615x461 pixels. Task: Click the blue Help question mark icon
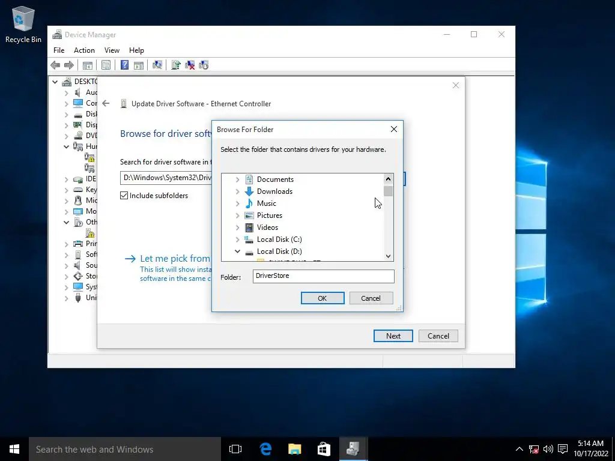point(124,65)
